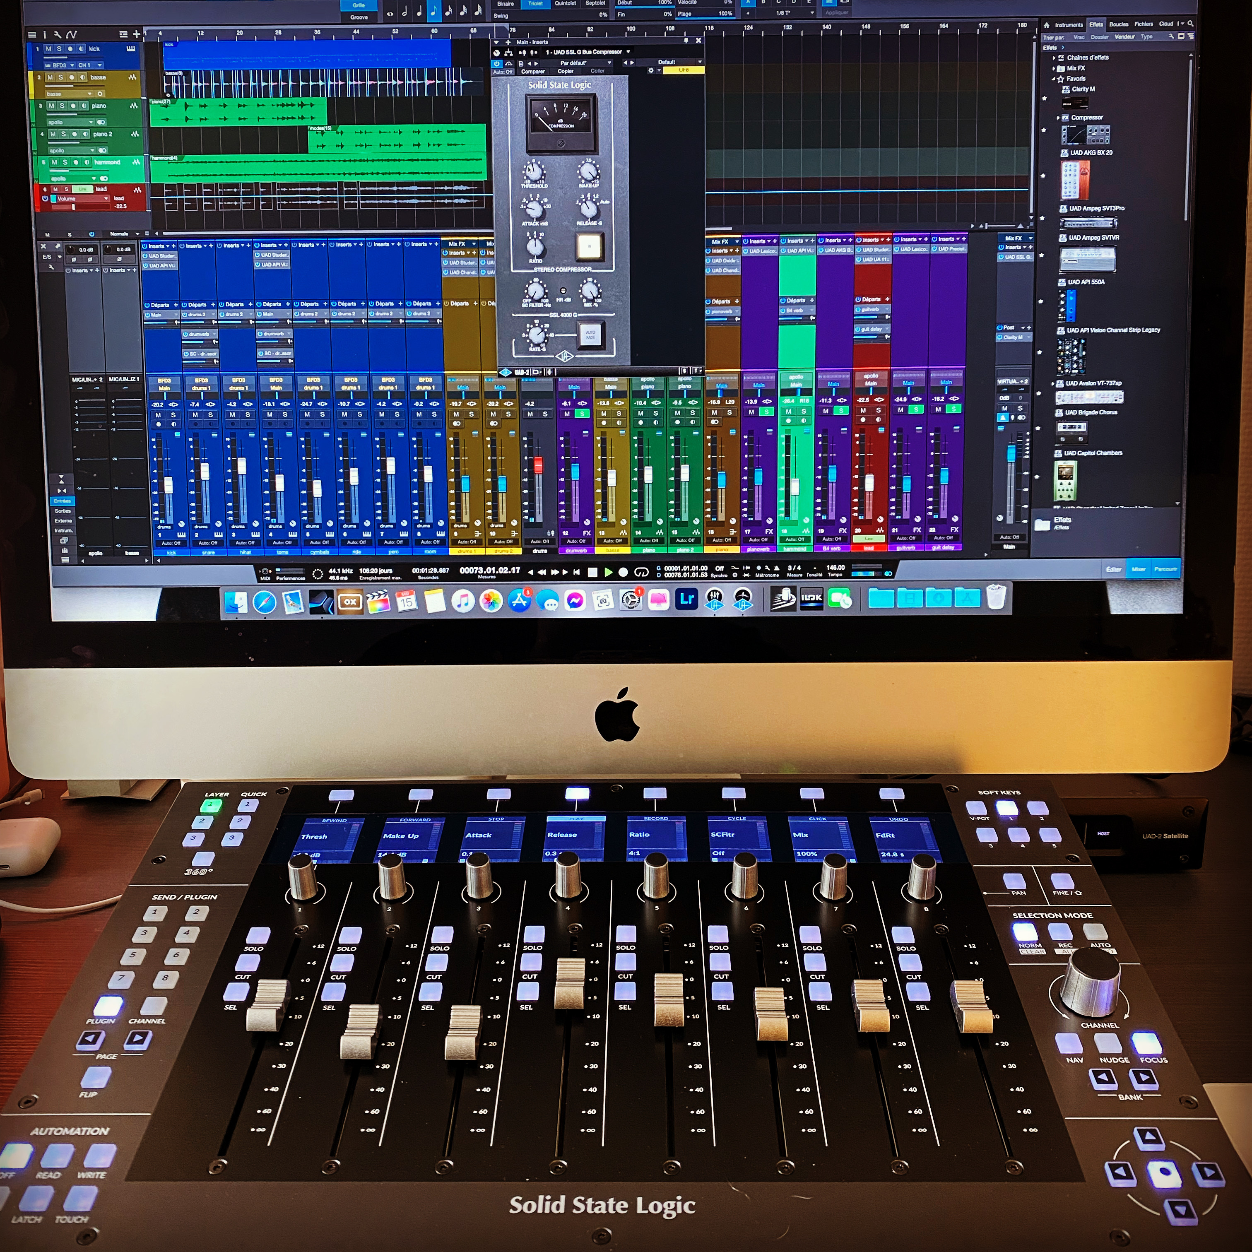Mute the kick track

coord(48,48)
